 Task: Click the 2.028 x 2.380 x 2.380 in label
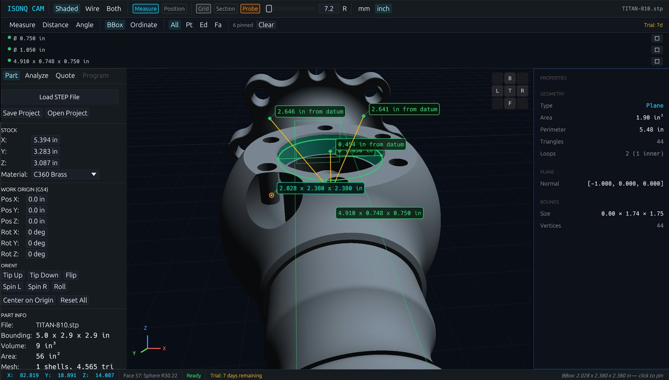coord(321,188)
